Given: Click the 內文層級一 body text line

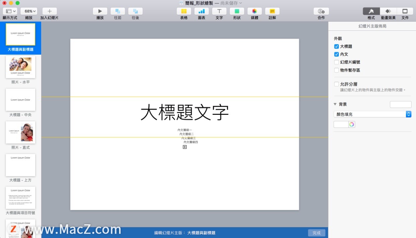Looking at the screenshot, I should [185, 130].
